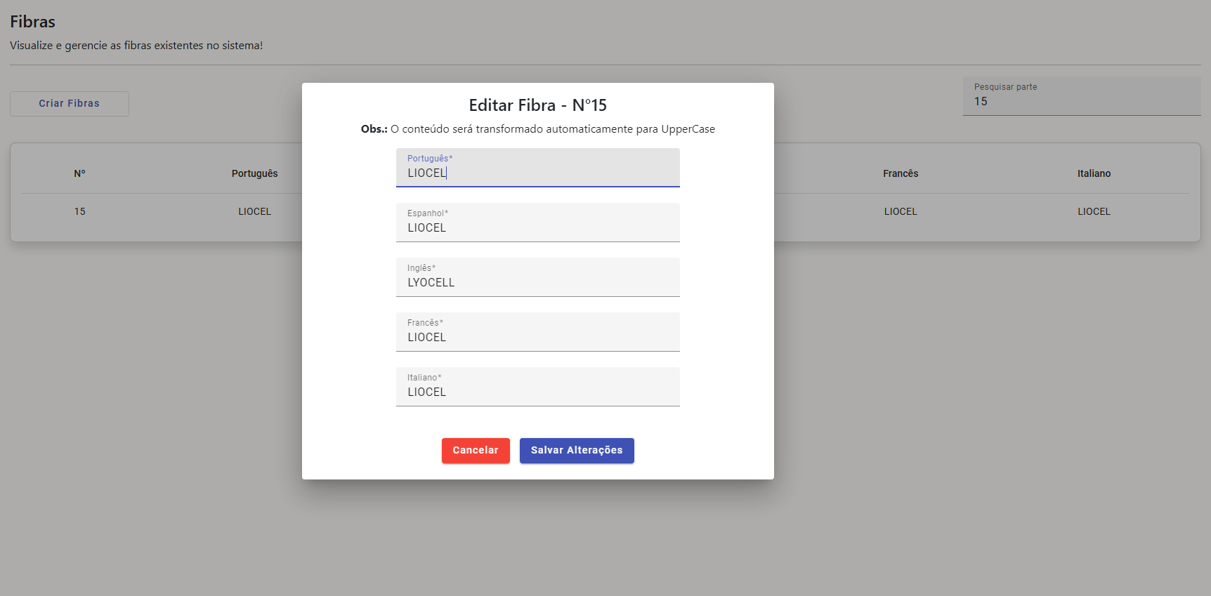Image resolution: width=1211 pixels, height=596 pixels.
Task: Click the Salvar Alterações button
Action: point(576,450)
